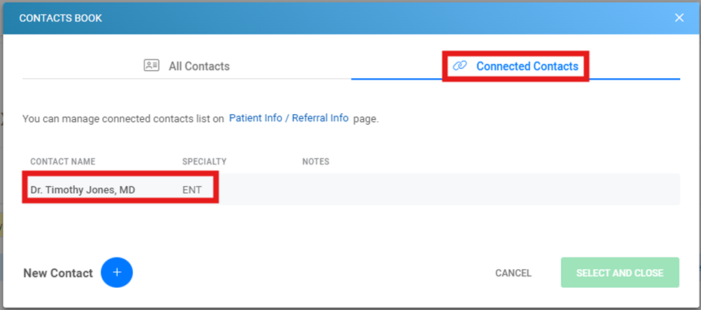Click the chain link icon beside Connected Contacts
Viewport: 701px width, 310px height.
[459, 66]
